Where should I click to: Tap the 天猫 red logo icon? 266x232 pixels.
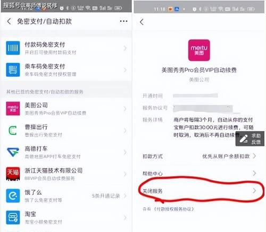pos(13,174)
